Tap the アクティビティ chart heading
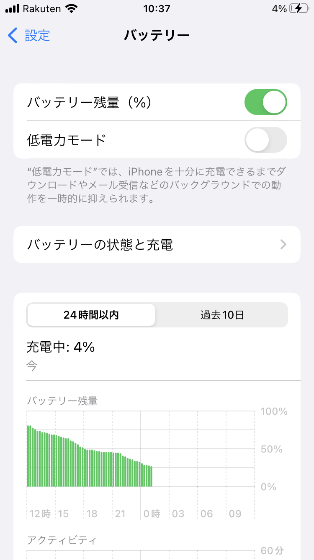 62,540
